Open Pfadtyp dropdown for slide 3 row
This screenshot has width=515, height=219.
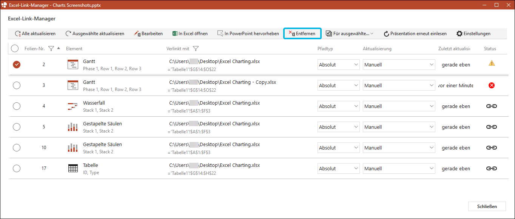(339, 85)
